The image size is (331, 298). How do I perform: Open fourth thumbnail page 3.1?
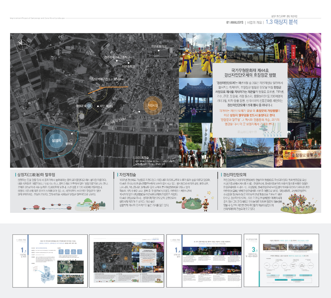[x=281, y=260]
